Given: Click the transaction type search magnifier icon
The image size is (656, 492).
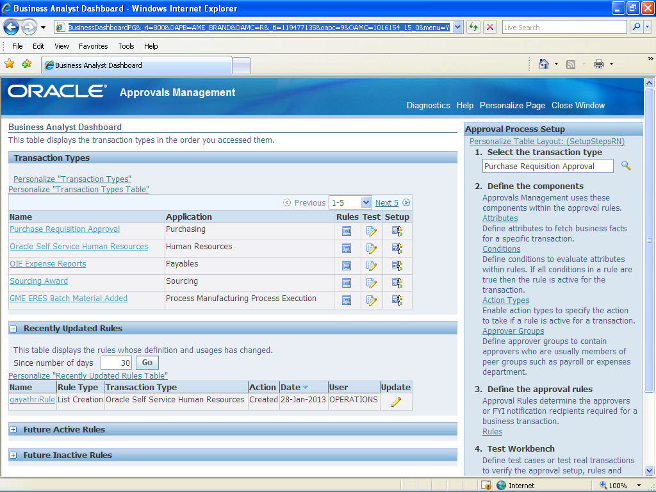Looking at the screenshot, I should 626,166.
